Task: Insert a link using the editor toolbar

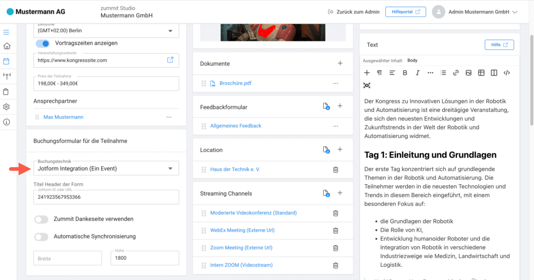Action: pos(456,73)
